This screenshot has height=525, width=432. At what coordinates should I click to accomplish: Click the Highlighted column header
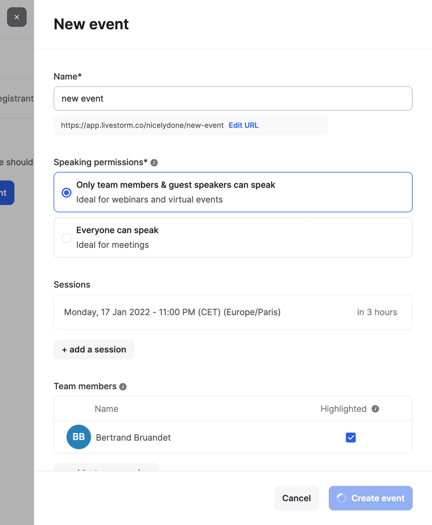click(x=343, y=409)
